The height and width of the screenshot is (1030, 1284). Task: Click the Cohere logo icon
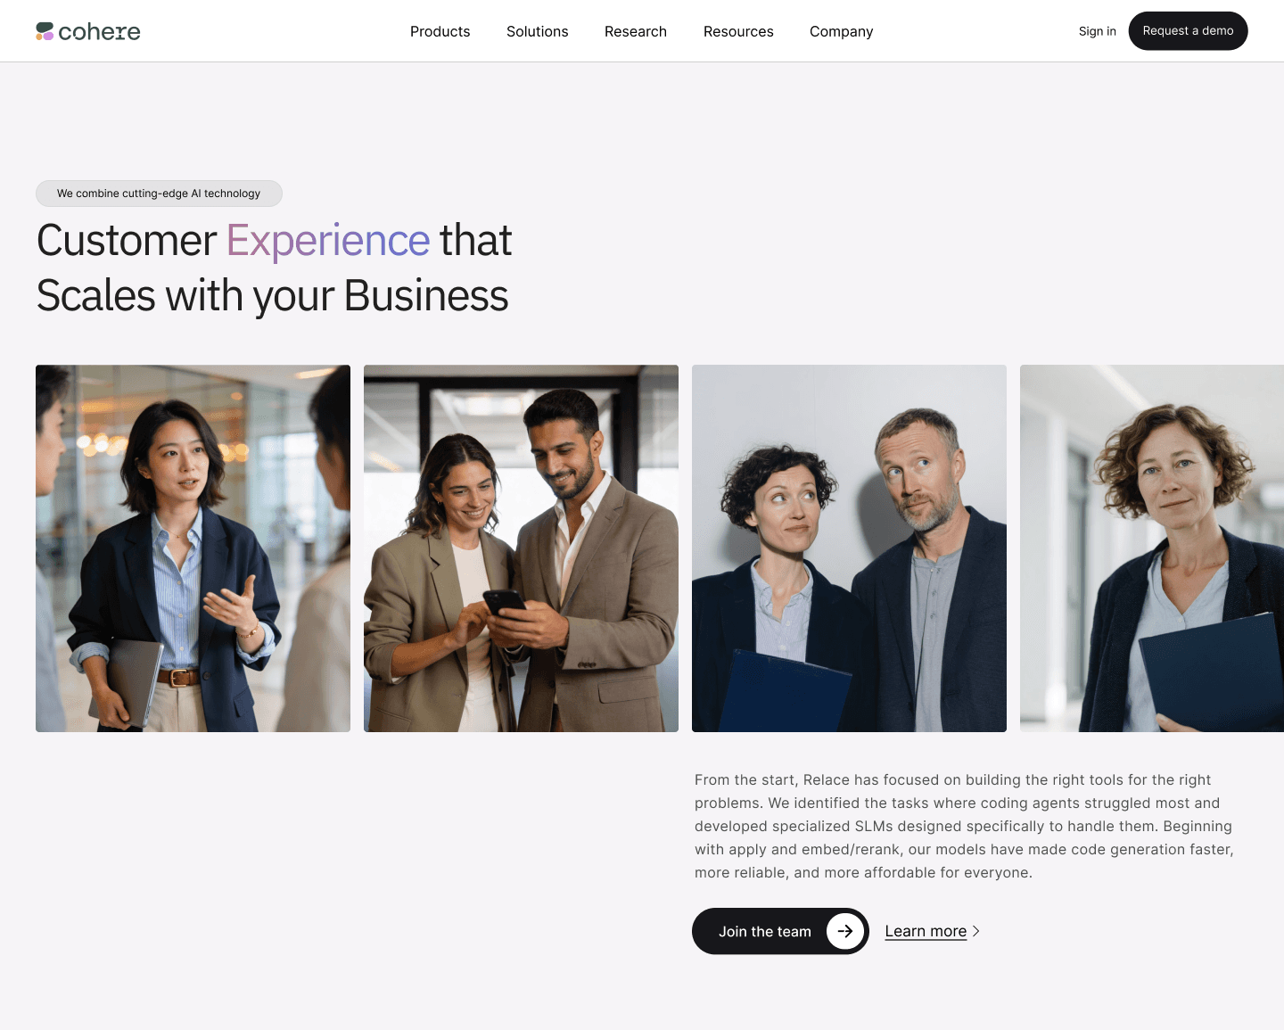tap(45, 31)
